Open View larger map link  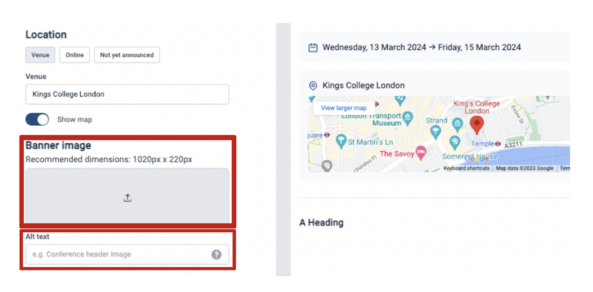344,108
